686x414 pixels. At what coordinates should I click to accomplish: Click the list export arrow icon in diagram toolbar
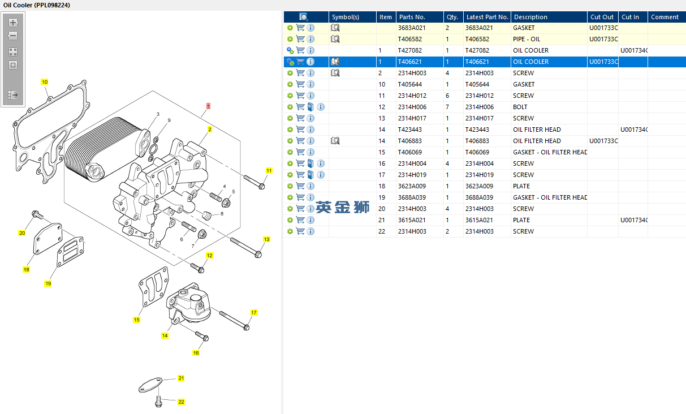click(x=13, y=95)
